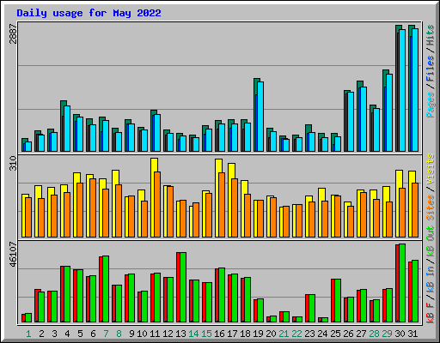Click day 11 on the x-axis
The width and height of the screenshot is (440, 343).
click(155, 334)
